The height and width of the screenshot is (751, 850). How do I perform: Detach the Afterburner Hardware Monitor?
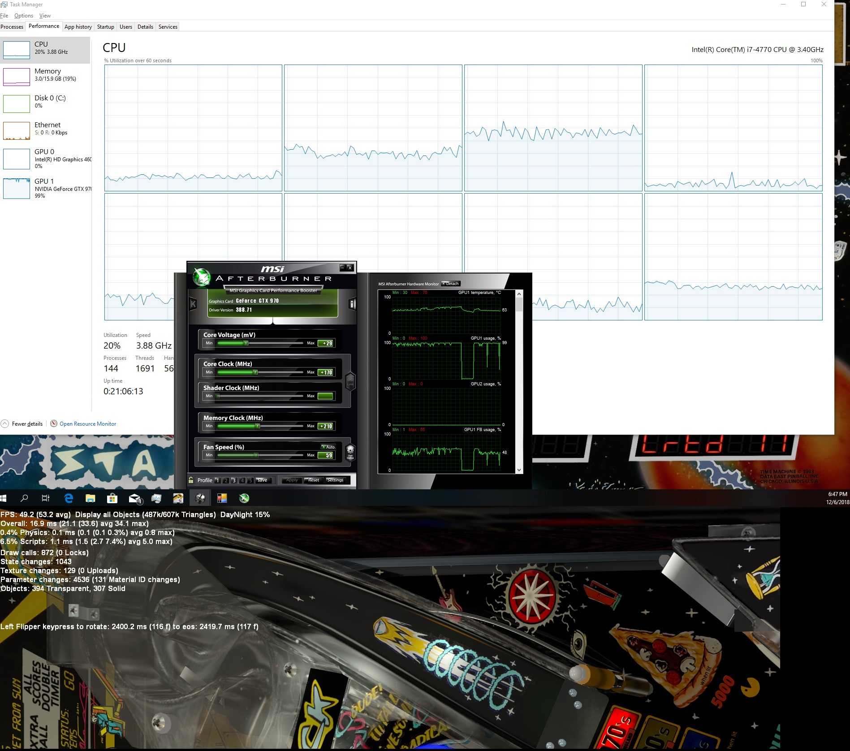click(x=451, y=284)
